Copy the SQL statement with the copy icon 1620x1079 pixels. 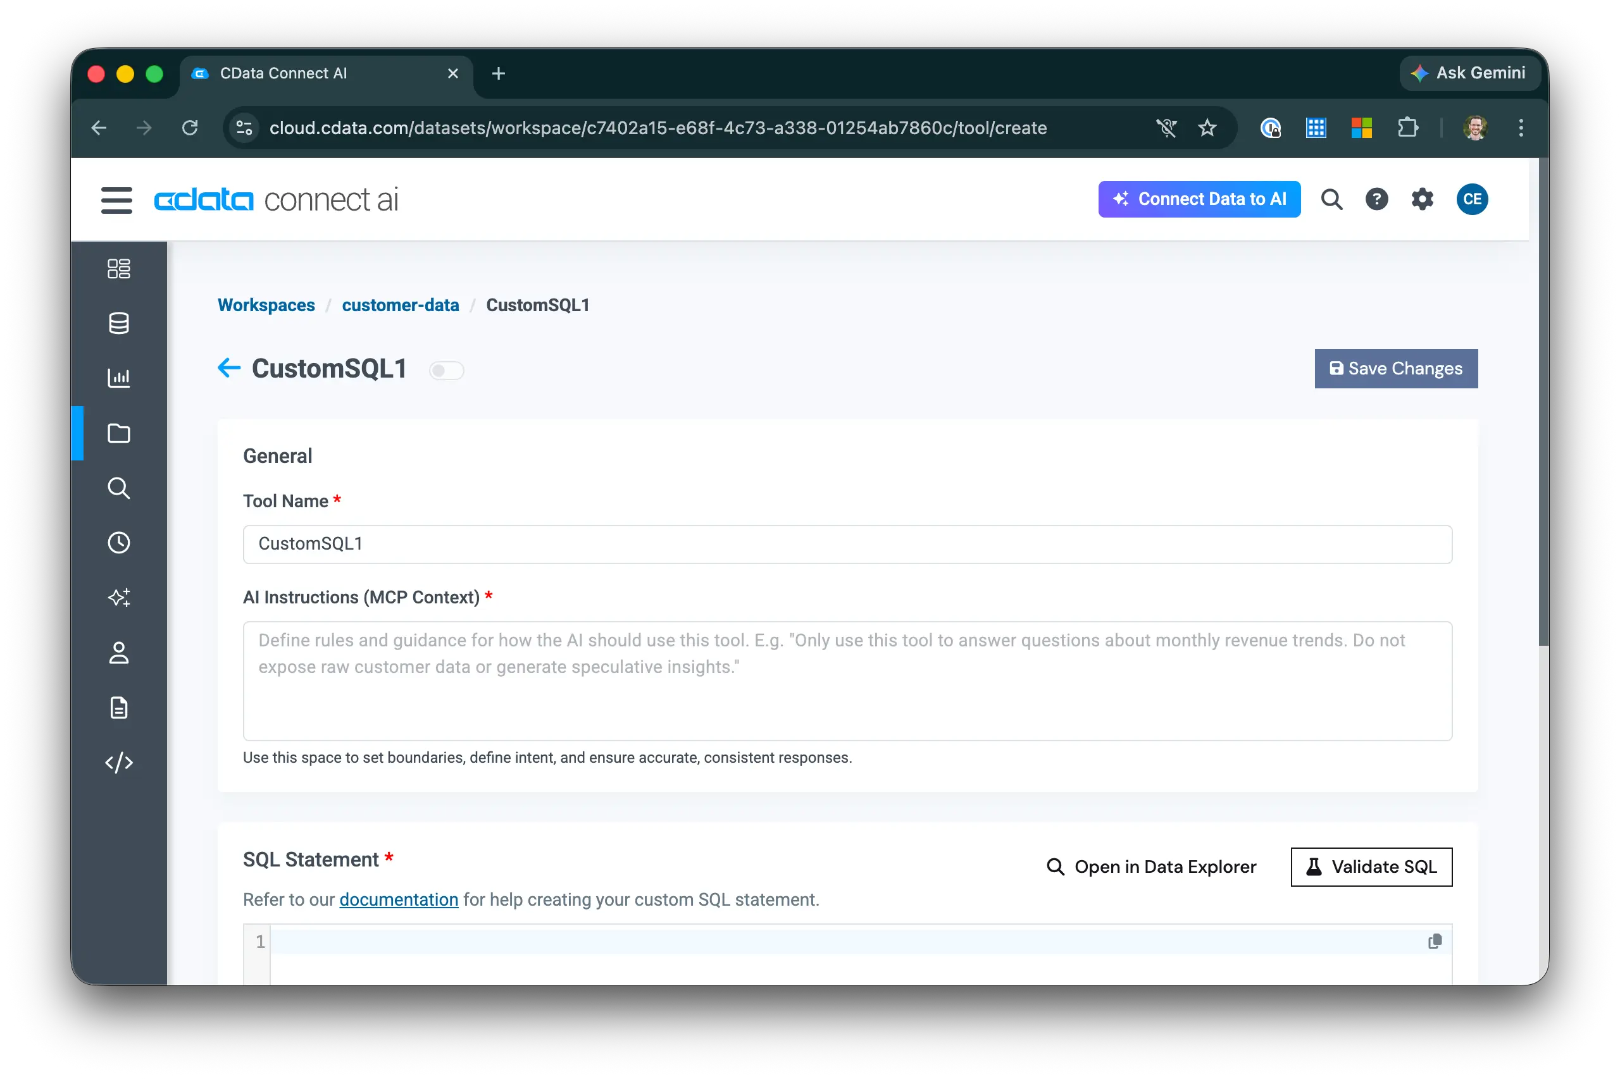[x=1434, y=941]
